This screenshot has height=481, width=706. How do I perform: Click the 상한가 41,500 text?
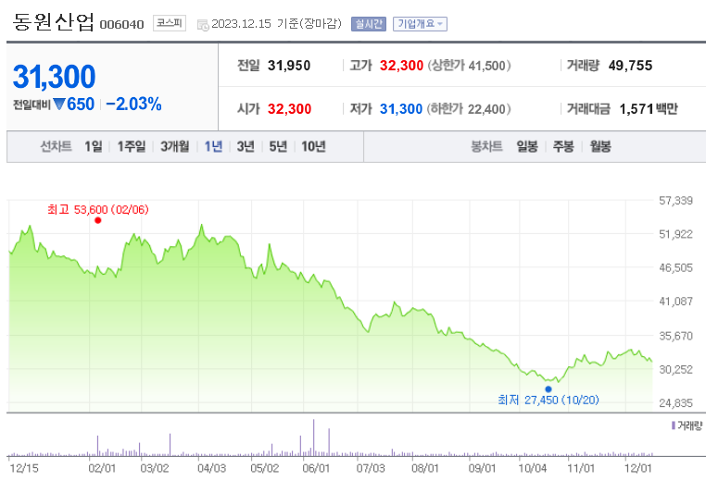pos(469,66)
